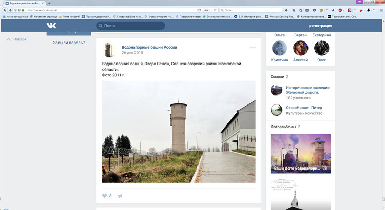Open member Алексей's avatar

click(x=300, y=48)
